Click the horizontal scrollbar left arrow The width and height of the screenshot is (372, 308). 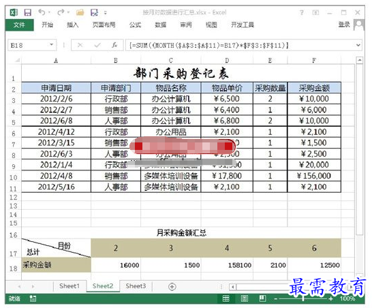click(233, 287)
